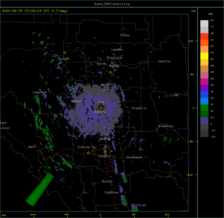224x218 pixels.
Task: Click the Base_Reflectivity title
Action: pos(112,4)
